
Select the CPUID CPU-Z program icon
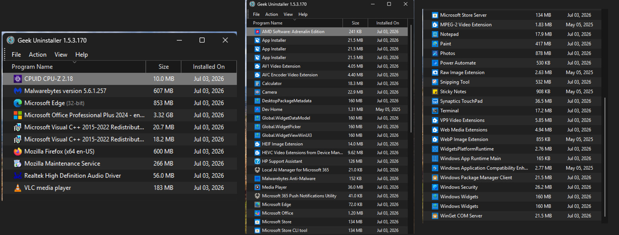pyautogui.click(x=17, y=79)
